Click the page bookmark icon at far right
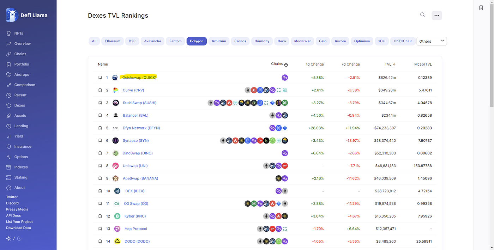Screen dimensions: 494x250 (481, 7)
